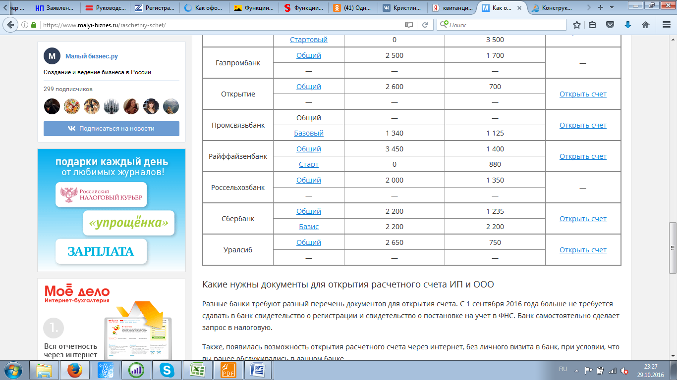Open Россельхозбанк 'Общий' tariff link
Viewport: 677px width, 380px height.
(x=309, y=180)
